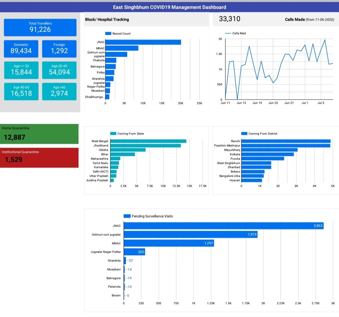Click the Ghatshila value '32' in pending visits
Viewport: 339px width, 317px height.
[131, 261]
